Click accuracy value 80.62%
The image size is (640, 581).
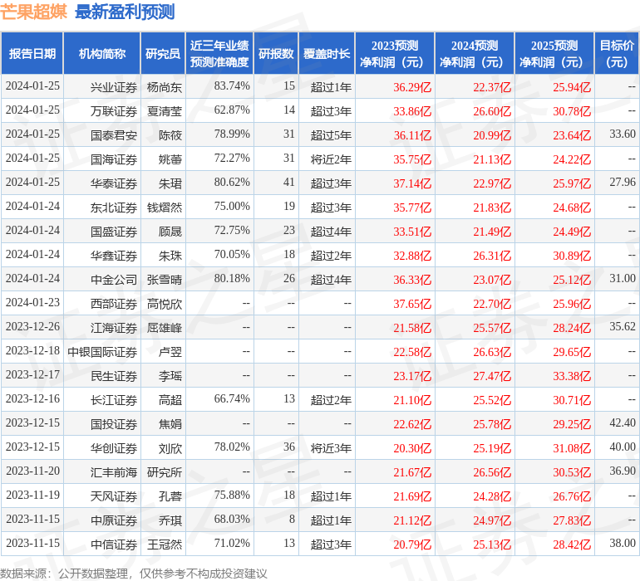(x=232, y=183)
